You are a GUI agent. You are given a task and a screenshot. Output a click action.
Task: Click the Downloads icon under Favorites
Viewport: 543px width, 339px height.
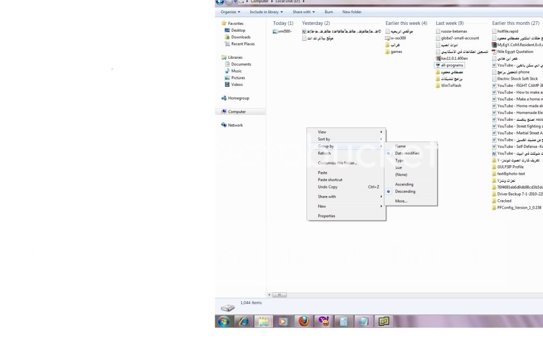[x=227, y=37]
